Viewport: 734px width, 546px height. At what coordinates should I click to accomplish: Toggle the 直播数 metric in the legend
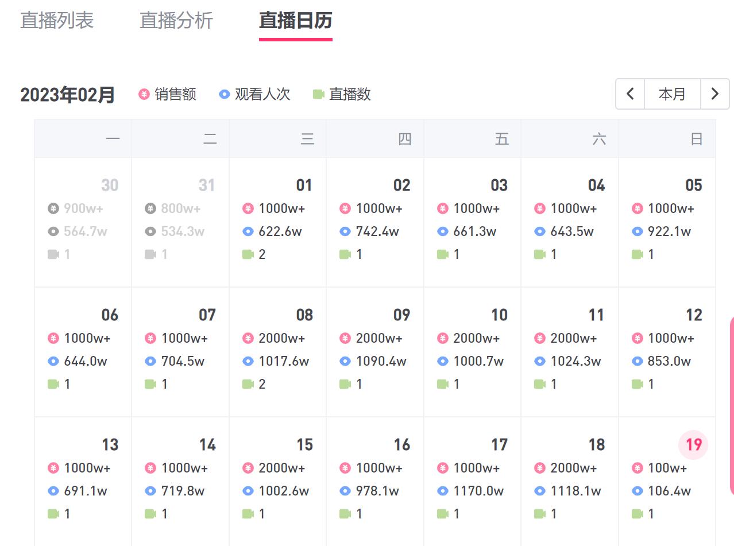point(349,94)
